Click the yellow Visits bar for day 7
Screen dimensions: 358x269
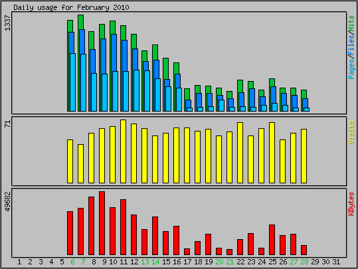click(x=80, y=164)
